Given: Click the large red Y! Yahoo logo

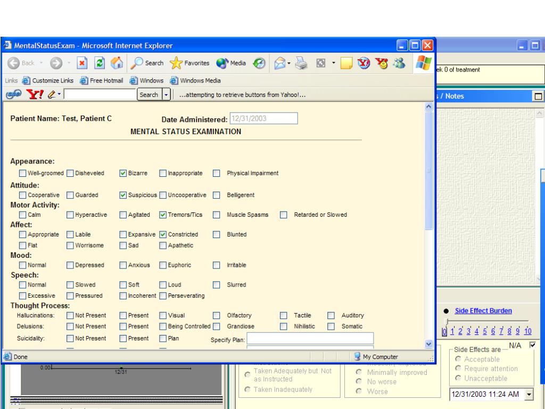Looking at the screenshot, I should 35,94.
